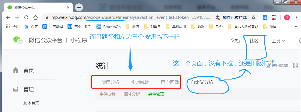
Task: Open the 使用指南 link
Action: pos(277,66)
